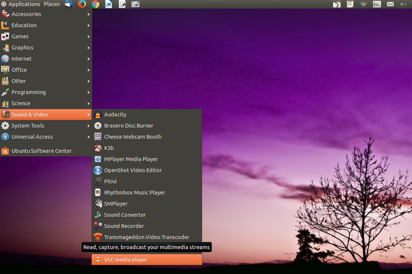Open the En keyboard layout indicator
412x274 pixels.
tap(377, 4)
